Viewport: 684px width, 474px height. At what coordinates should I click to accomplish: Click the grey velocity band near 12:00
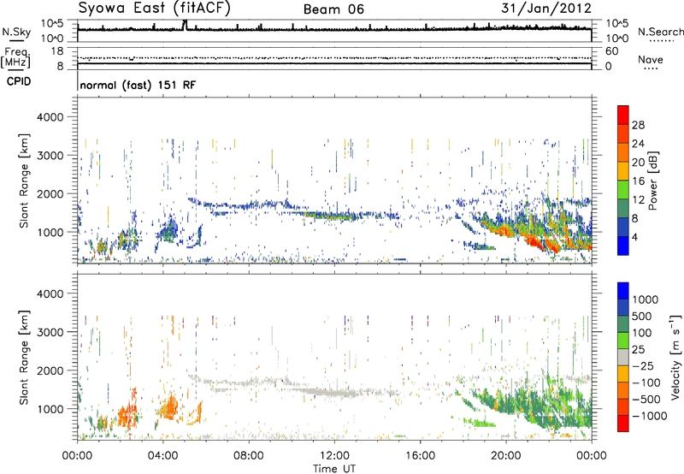332,393
